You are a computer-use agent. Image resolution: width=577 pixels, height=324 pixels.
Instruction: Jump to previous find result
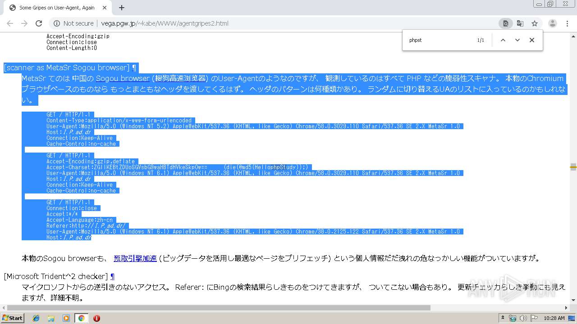[x=503, y=40]
